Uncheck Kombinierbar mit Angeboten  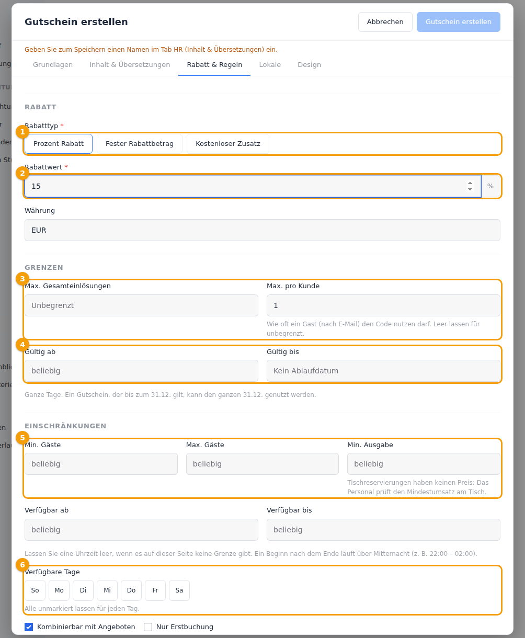click(x=29, y=627)
